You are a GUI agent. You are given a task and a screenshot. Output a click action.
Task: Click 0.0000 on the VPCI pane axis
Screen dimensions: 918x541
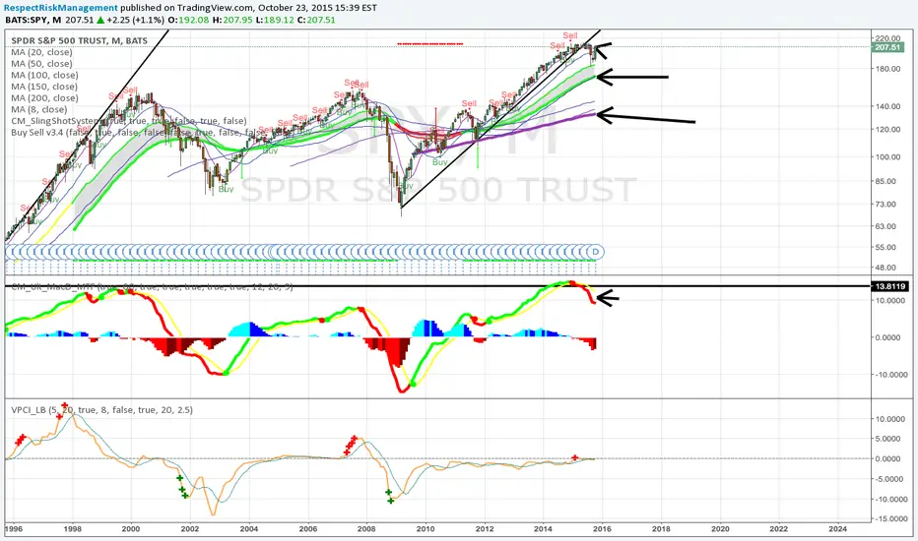pyautogui.click(x=889, y=458)
